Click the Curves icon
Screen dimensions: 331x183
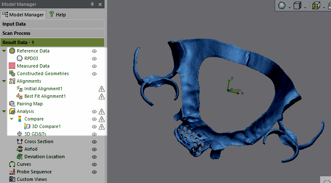coord(12,164)
